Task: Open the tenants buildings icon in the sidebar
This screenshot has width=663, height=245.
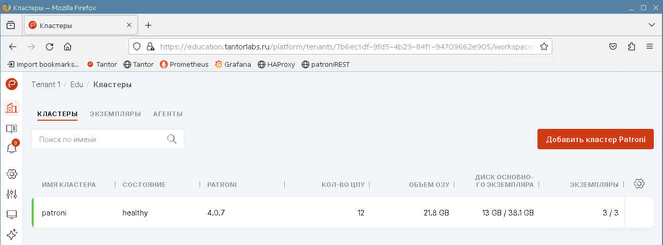Action: tap(11, 107)
